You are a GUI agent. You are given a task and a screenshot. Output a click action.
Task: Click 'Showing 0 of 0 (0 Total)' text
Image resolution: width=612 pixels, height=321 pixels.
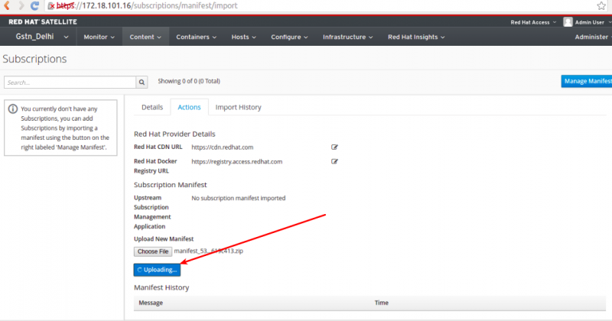point(189,81)
